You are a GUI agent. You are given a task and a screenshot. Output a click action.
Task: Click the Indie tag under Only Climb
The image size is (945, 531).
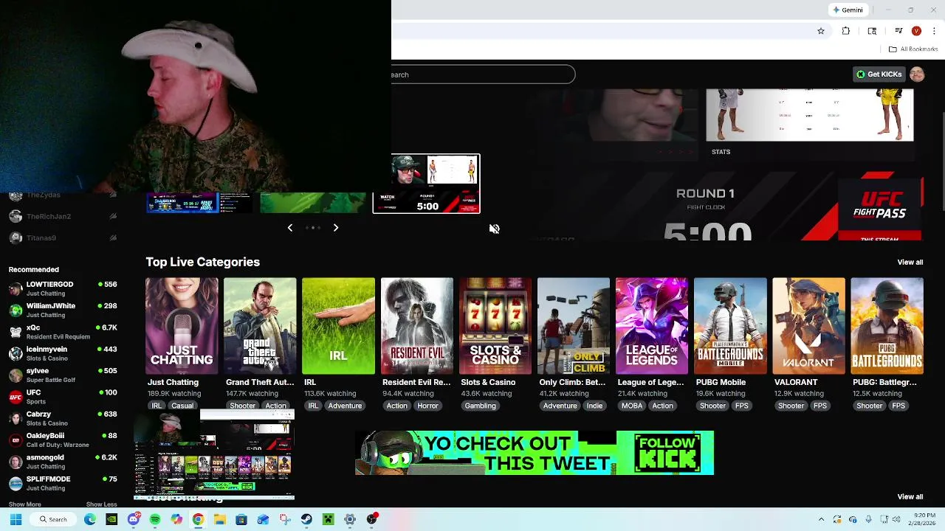pyautogui.click(x=594, y=406)
